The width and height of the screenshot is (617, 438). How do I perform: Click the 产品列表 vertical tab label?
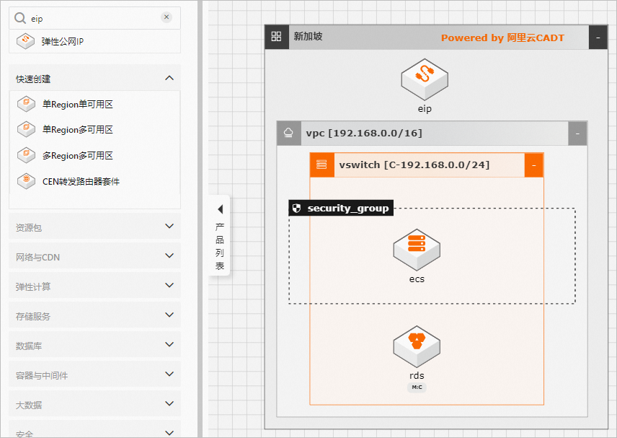tap(220, 247)
